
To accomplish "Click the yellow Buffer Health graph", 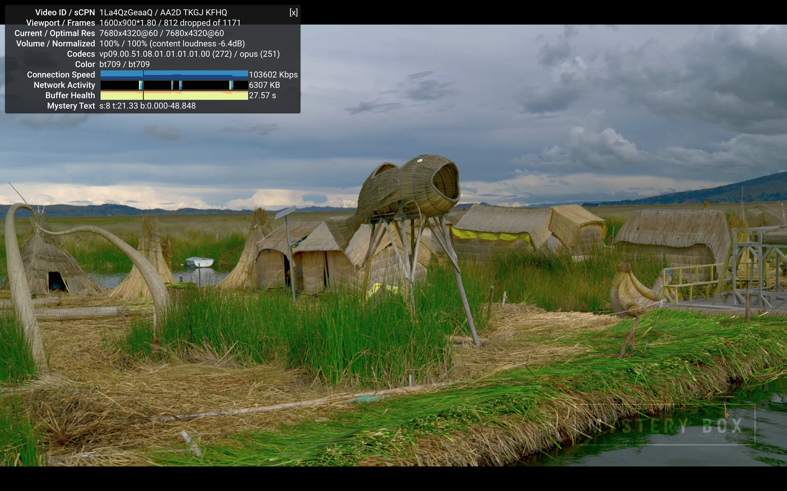I will pyautogui.click(x=174, y=95).
